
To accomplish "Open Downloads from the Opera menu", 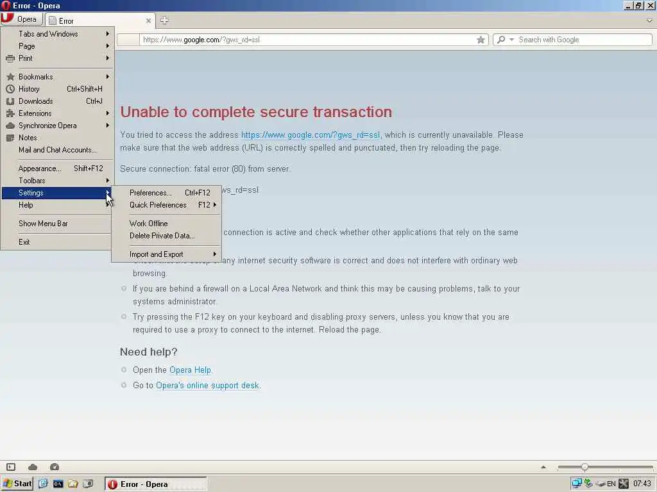I will [x=57, y=101].
